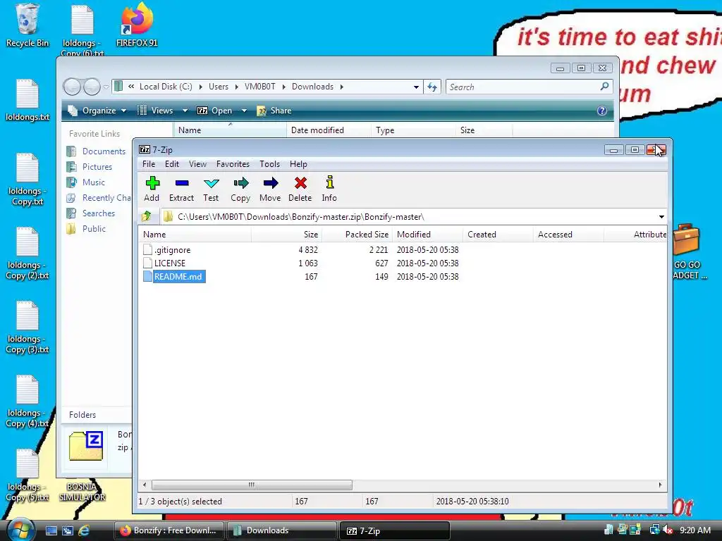The height and width of the screenshot is (541, 722).
Task: Click Users in the Explorer breadcrumb
Action: [219, 87]
